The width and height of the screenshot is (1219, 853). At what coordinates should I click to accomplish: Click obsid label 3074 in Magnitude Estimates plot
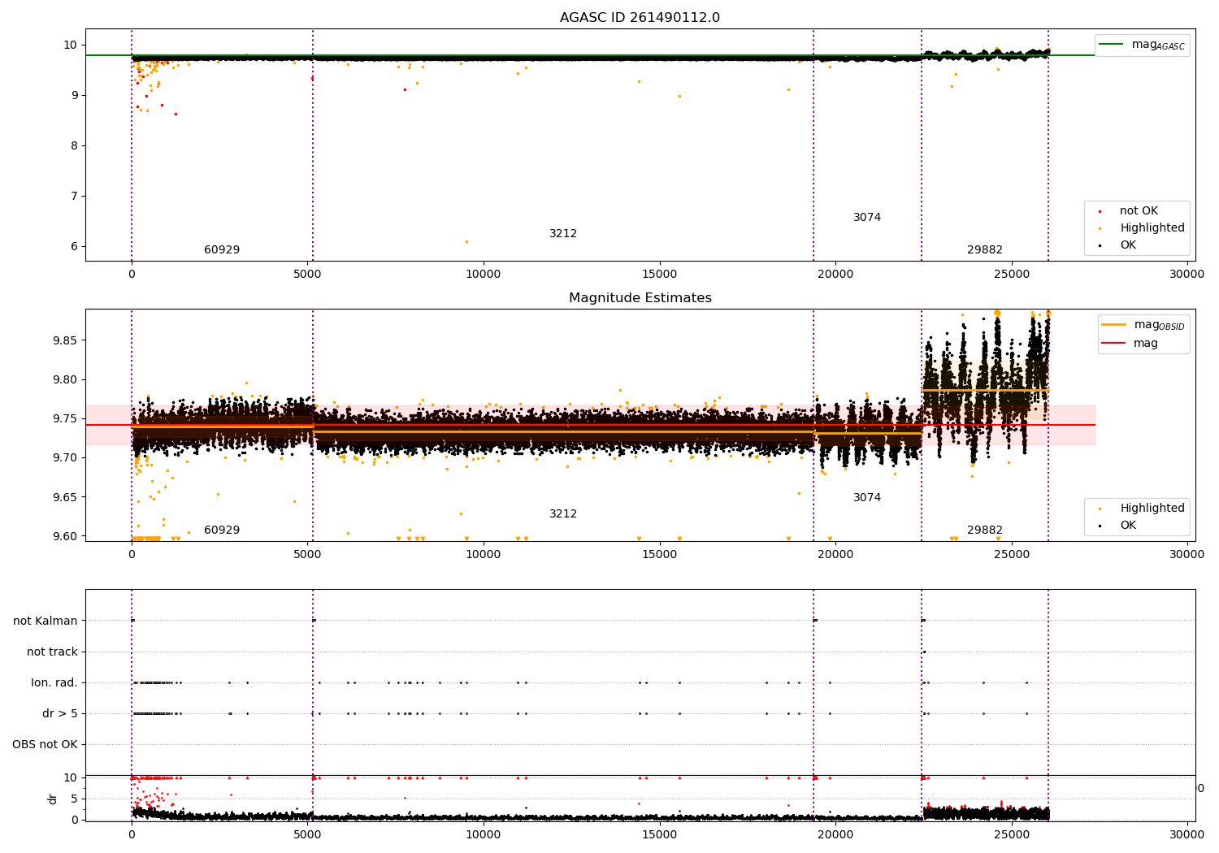tap(867, 498)
